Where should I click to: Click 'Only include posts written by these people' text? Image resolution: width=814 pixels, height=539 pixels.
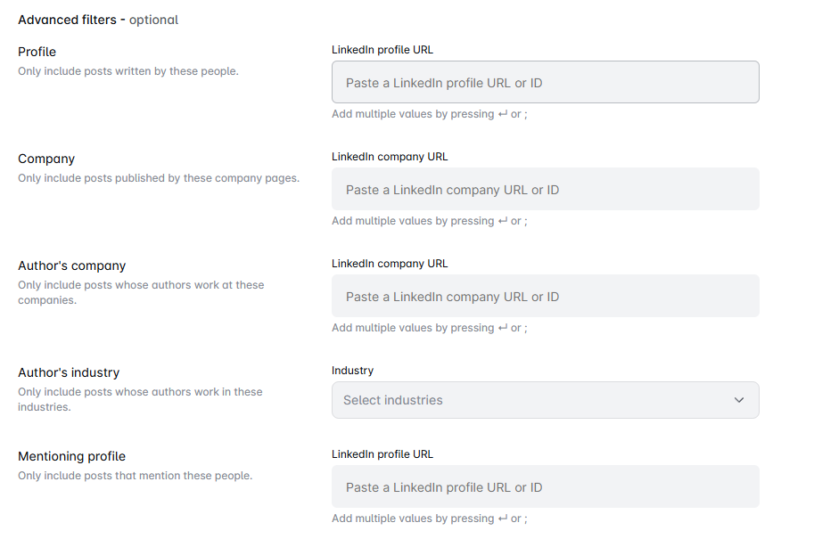[x=128, y=71]
